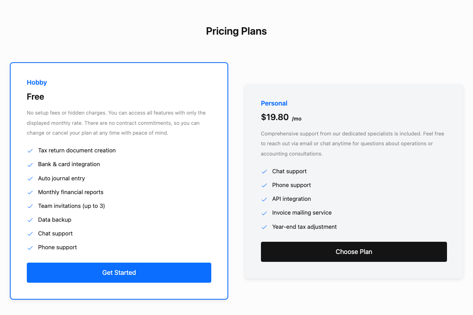Viewport: 473px width, 315px height.
Task: Click checkmark beside Tax return document creation
Action: [30, 151]
